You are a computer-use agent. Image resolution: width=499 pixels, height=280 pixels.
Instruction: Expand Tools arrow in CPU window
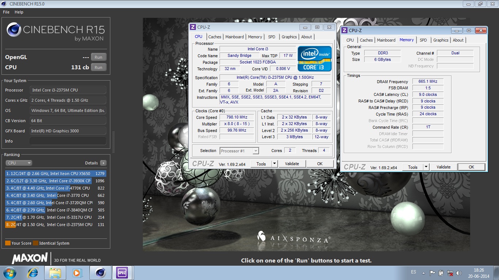click(275, 164)
